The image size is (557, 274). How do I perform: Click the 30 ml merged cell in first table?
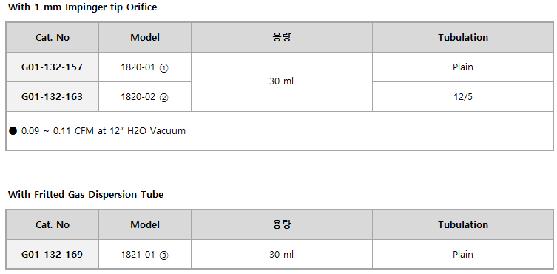pyautogui.click(x=282, y=82)
